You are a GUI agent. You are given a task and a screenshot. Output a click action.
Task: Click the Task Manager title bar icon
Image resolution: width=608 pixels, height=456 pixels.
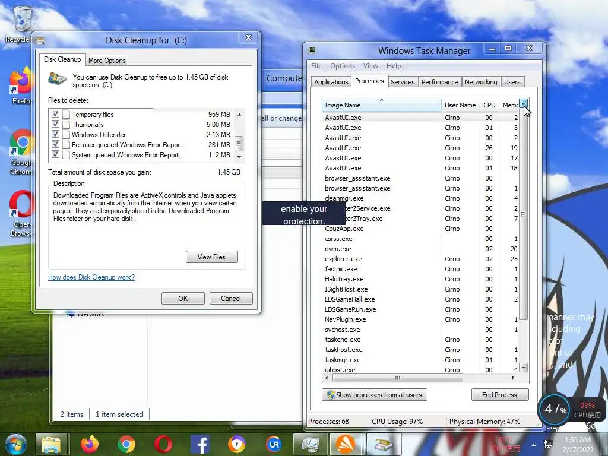[312, 50]
